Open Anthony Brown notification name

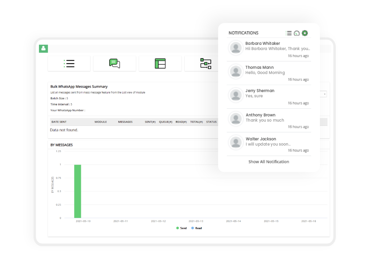[260, 115]
